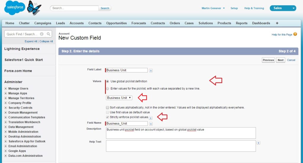The width and height of the screenshot is (303, 163).
Task: Open the Help Text info icon
Action: coord(258,143)
